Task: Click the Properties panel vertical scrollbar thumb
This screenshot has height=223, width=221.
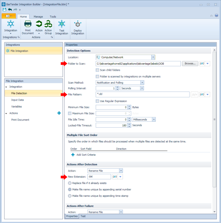Action: point(214,119)
